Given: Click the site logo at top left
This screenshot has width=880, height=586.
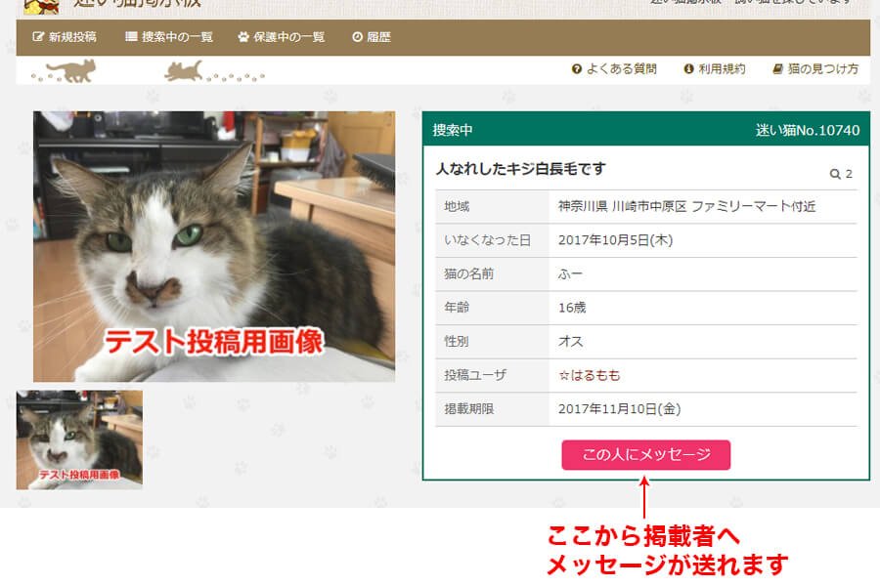Looking at the screenshot, I should point(41,5).
